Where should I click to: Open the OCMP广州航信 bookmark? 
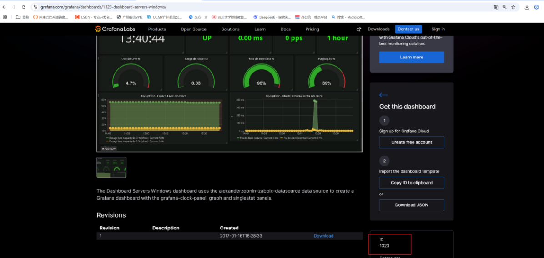click(x=165, y=17)
